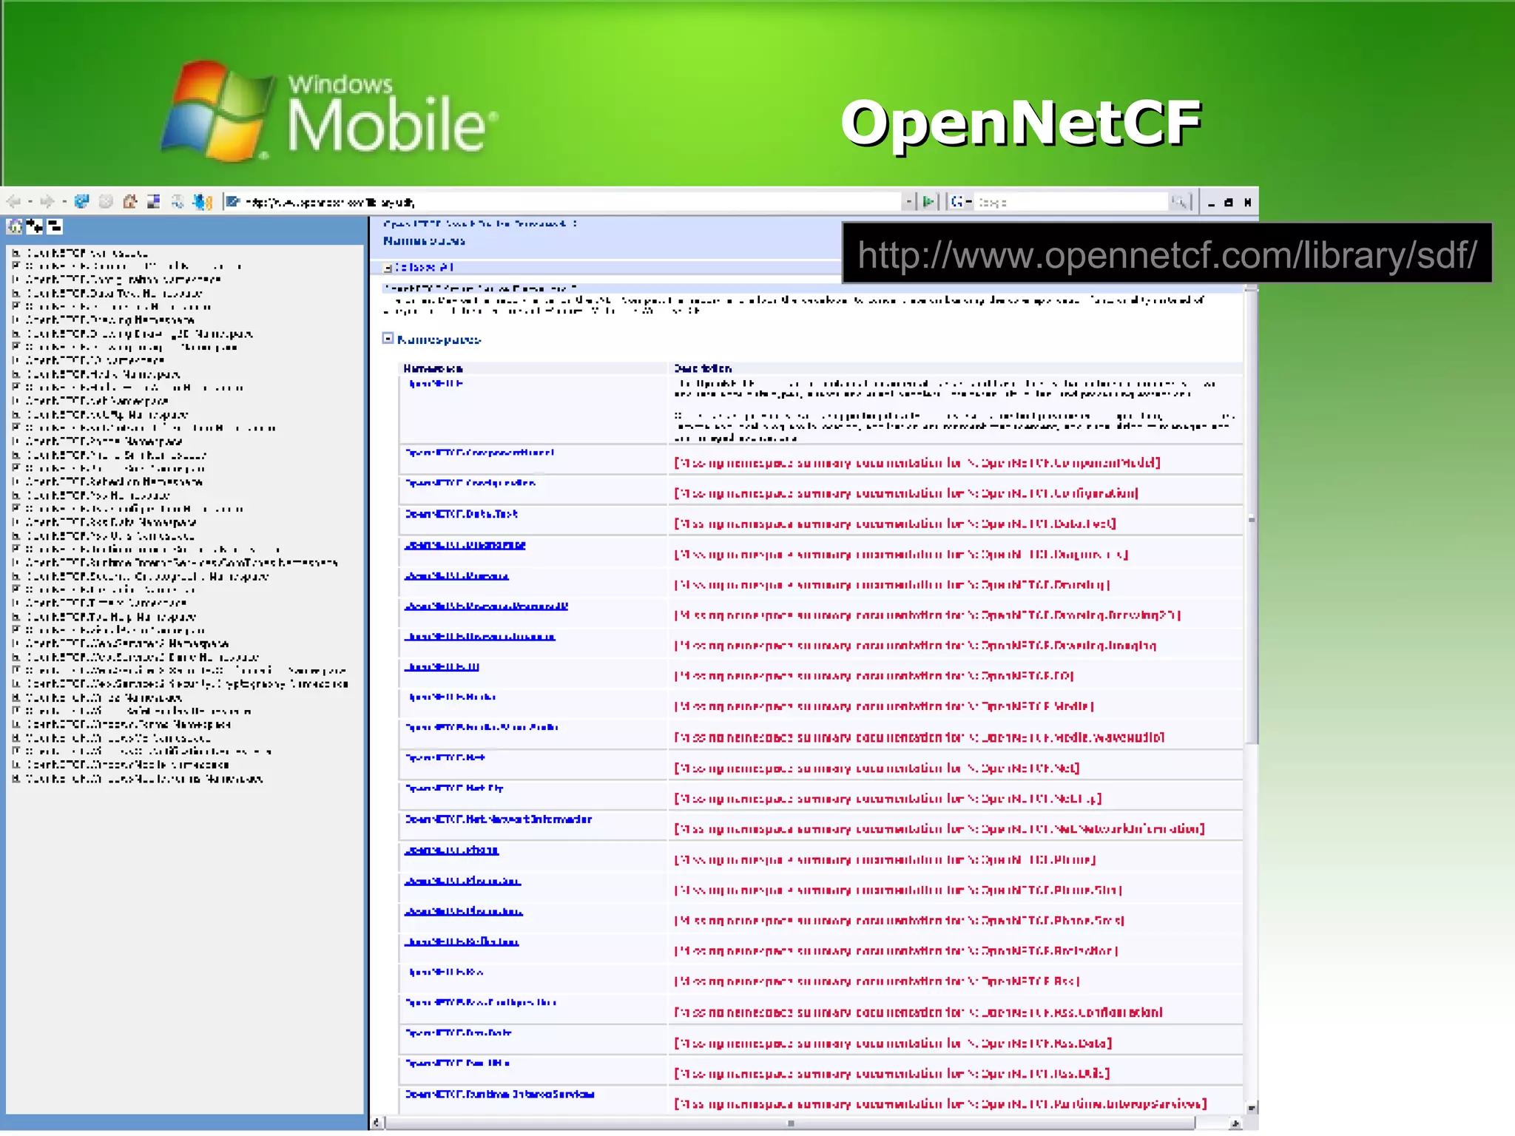1515x1136 pixels.
Task: Click the greyed-out Stop loading icon
Action: pyautogui.click(x=106, y=201)
